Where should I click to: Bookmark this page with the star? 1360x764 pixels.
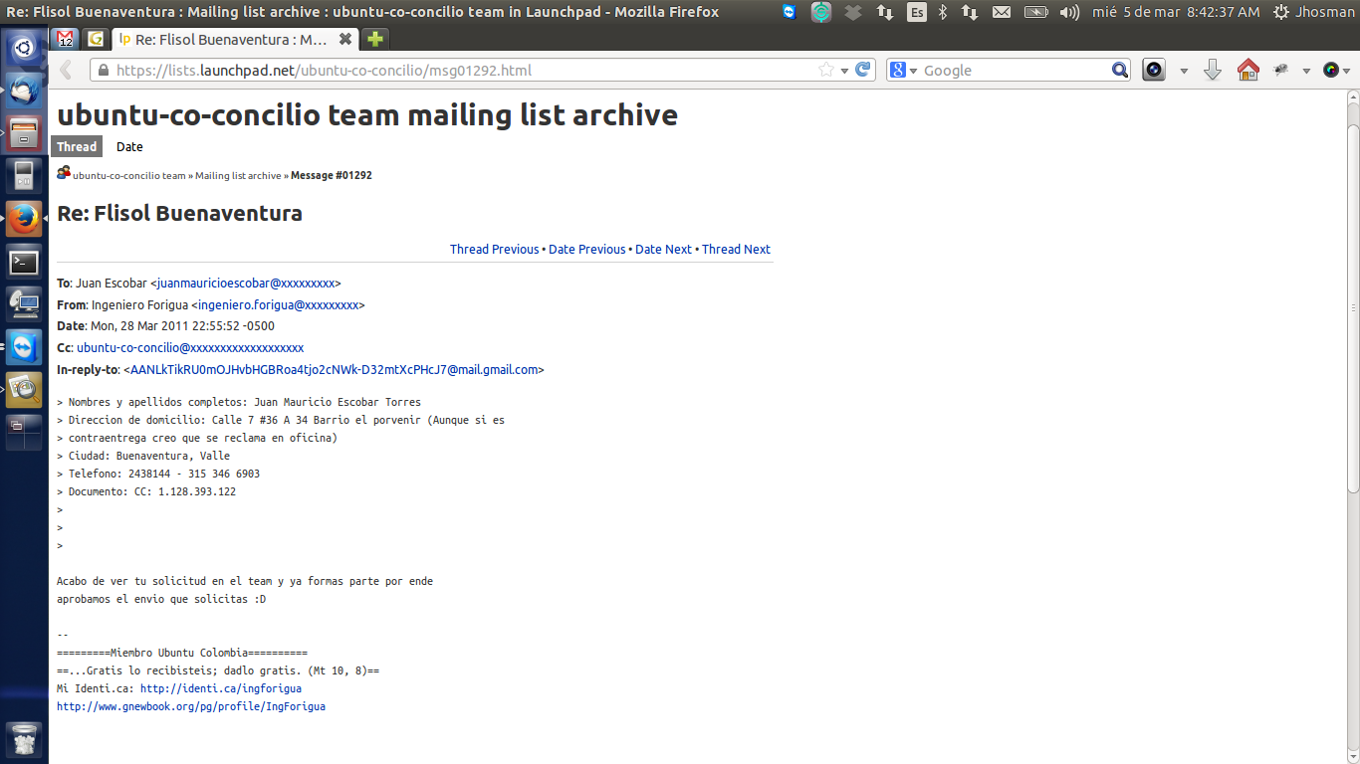coord(826,71)
